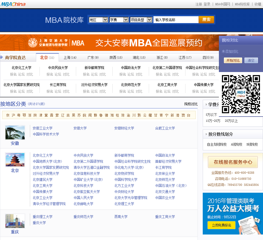Click 北京 label under Temple of Heaven image
Image resolution: width=263 pixels, height=240 pixels.
[15, 171]
